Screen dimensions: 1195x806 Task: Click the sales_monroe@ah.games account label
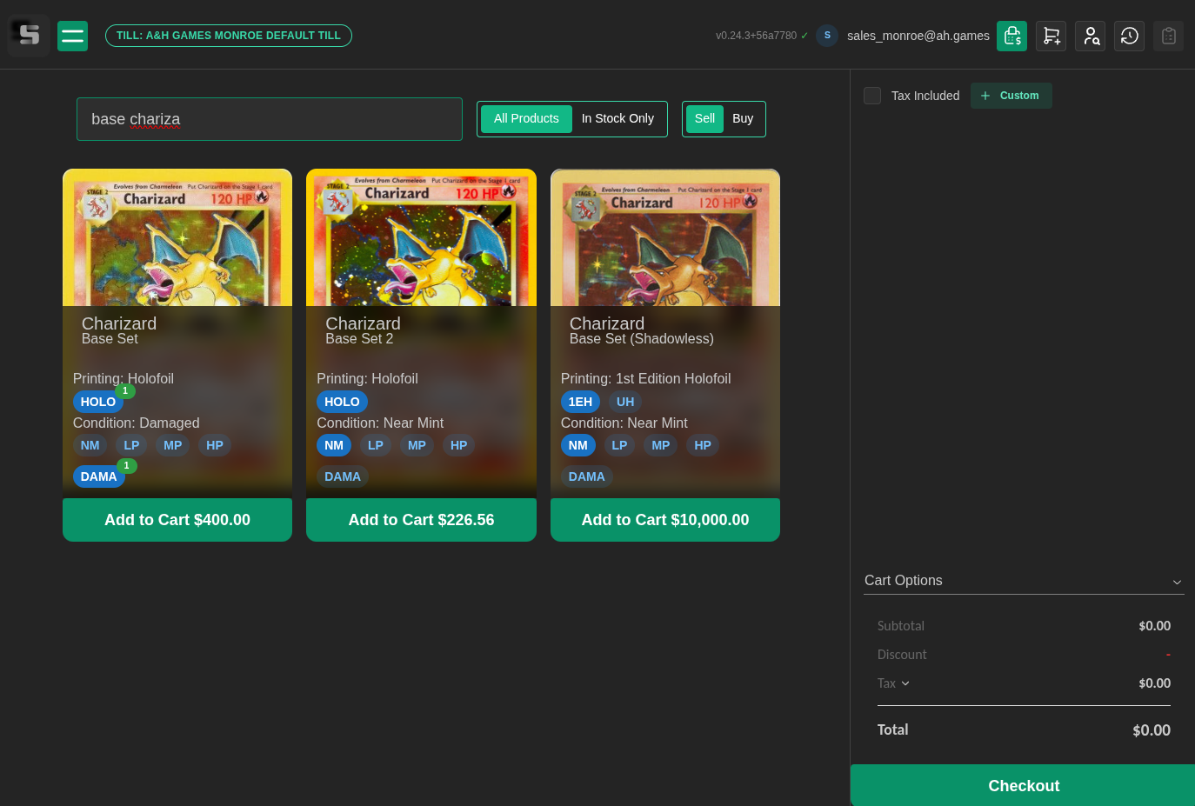point(918,36)
